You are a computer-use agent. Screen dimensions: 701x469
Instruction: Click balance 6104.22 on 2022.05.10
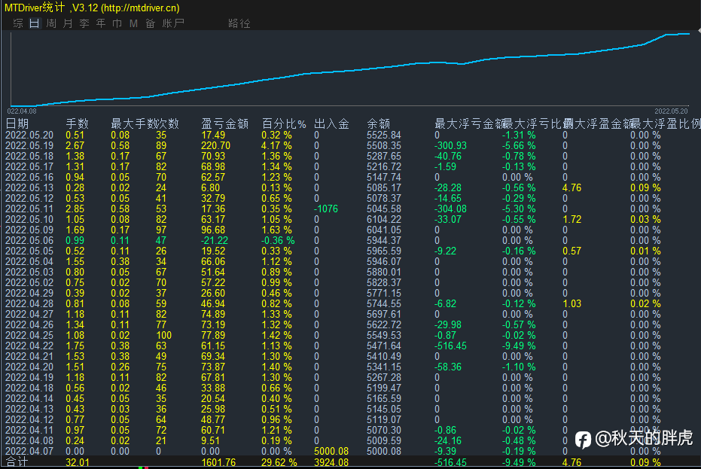384,220
